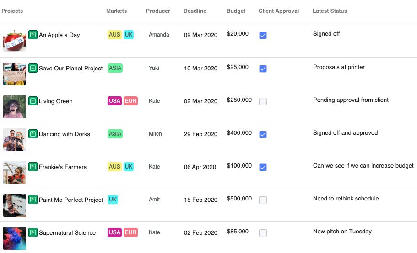Click the ASIA market tag on Save Our Planet
The image size is (417, 253).
[x=115, y=68]
